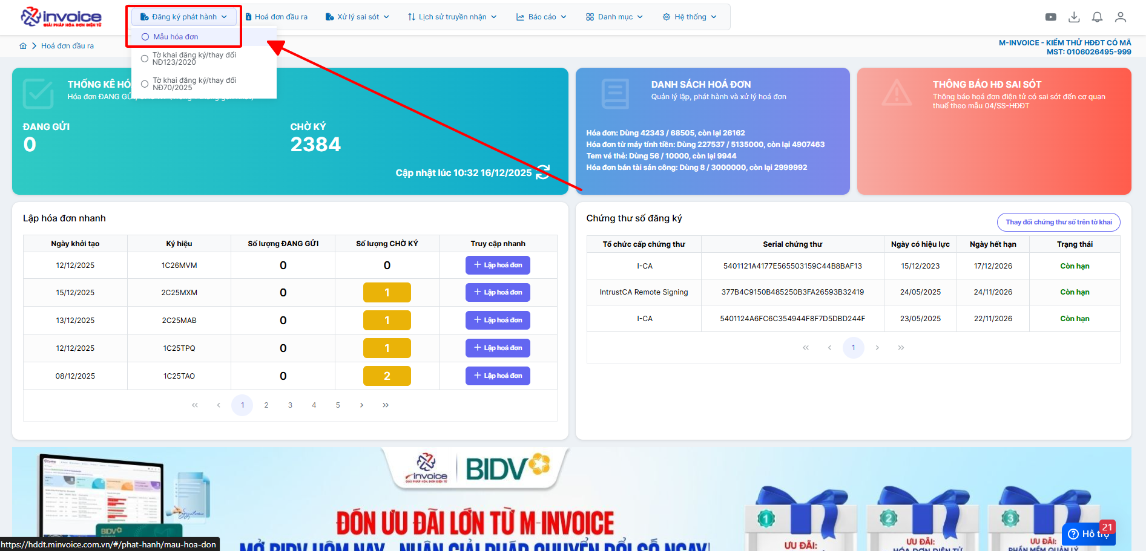The height and width of the screenshot is (551, 1146).
Task: Open the notifications bell
Action: pos(1097,17)
